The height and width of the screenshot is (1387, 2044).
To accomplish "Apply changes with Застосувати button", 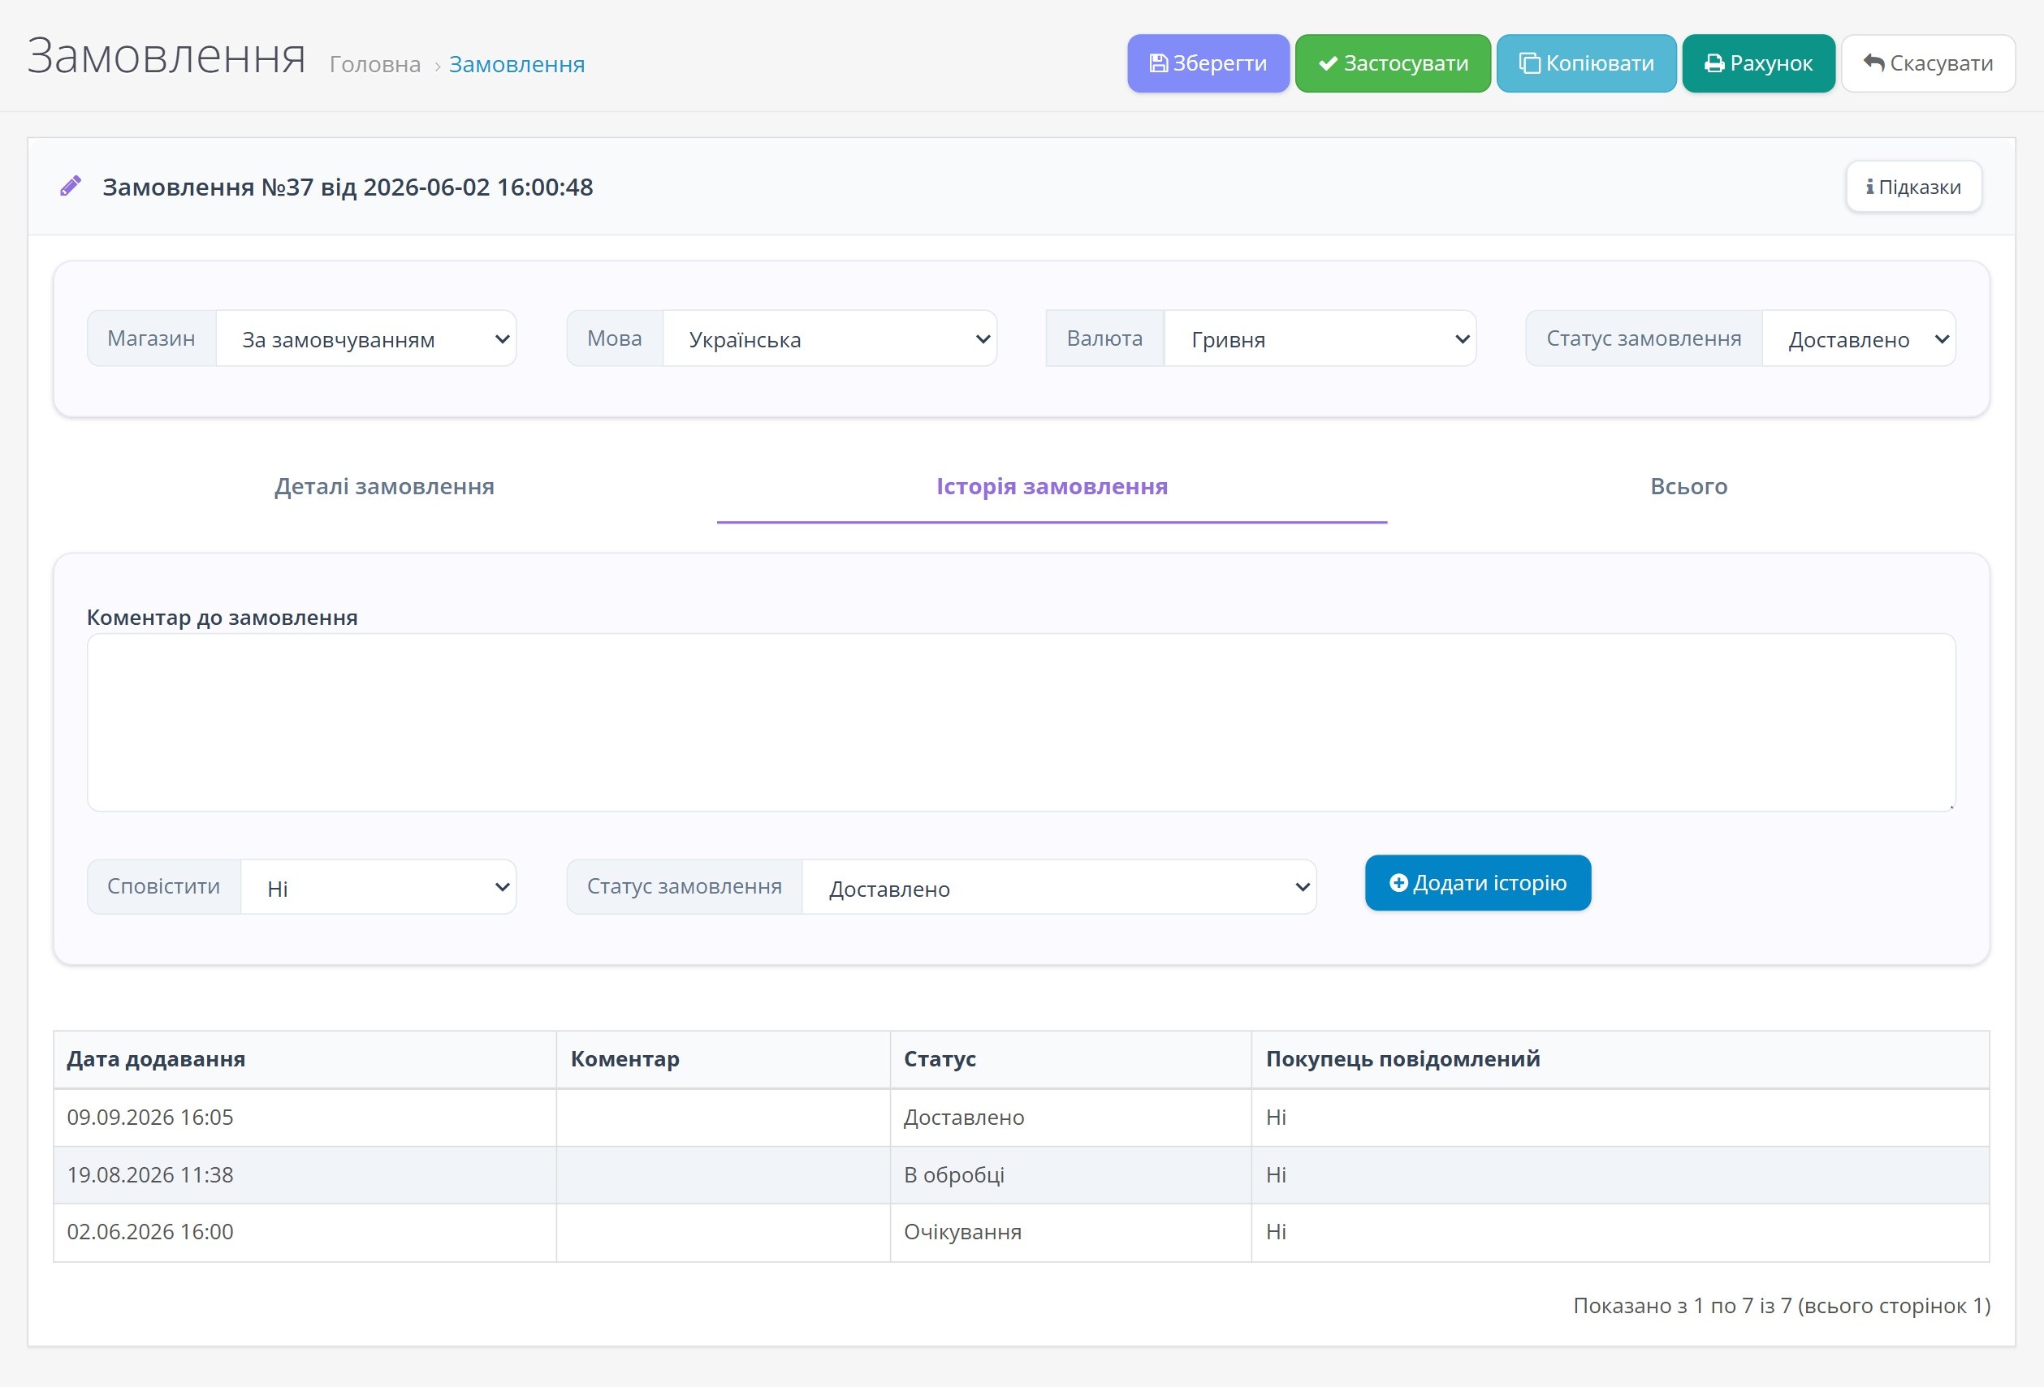I will pyautogui.click(x=1392, y=63).
